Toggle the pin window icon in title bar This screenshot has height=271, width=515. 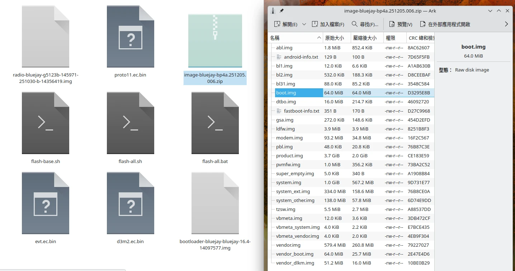tap(282, 11)
